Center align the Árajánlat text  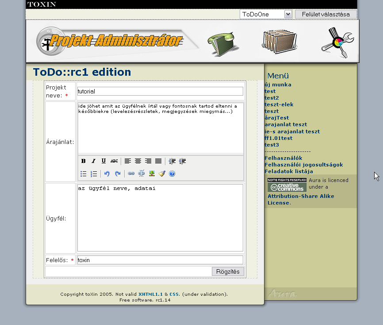138,161
